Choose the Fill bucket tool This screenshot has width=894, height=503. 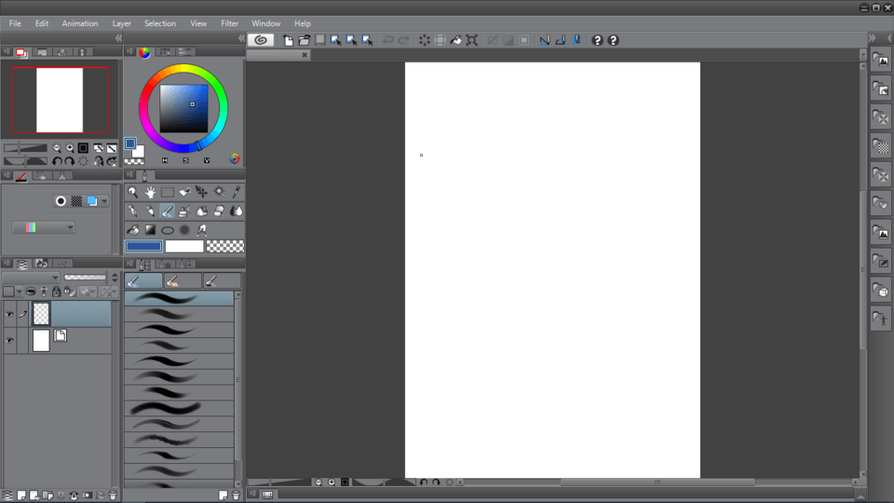click(x=133, y=230)
